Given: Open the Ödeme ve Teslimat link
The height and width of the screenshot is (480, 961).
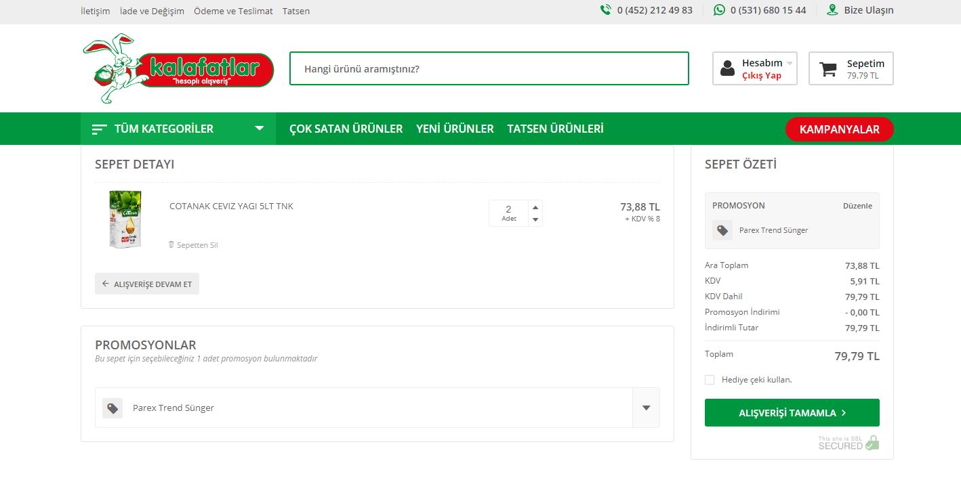Looking at the screenshot, I should tap(233, 11).
